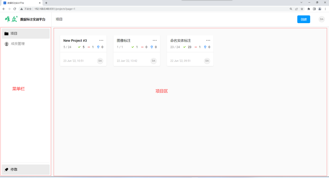Toggle sidebar docking with 停靠 button
Viewport: 329px width, 178px height.
tap(26, 169)
